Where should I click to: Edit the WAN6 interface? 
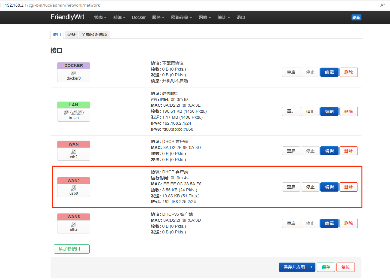[x=329, y=223]
